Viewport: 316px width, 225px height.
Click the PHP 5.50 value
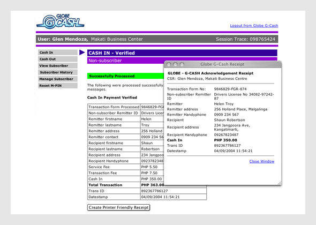[x=149, y=167]
